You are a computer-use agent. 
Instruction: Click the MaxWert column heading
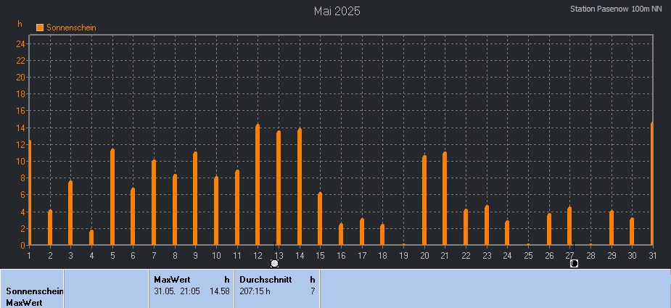point(172,280)
